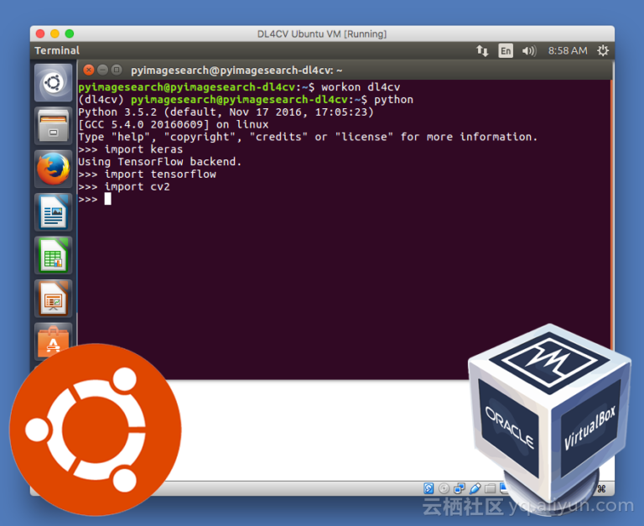Open LibreOffice Calc from the launcher
The image size is (644, 526).
coord(53,256)
